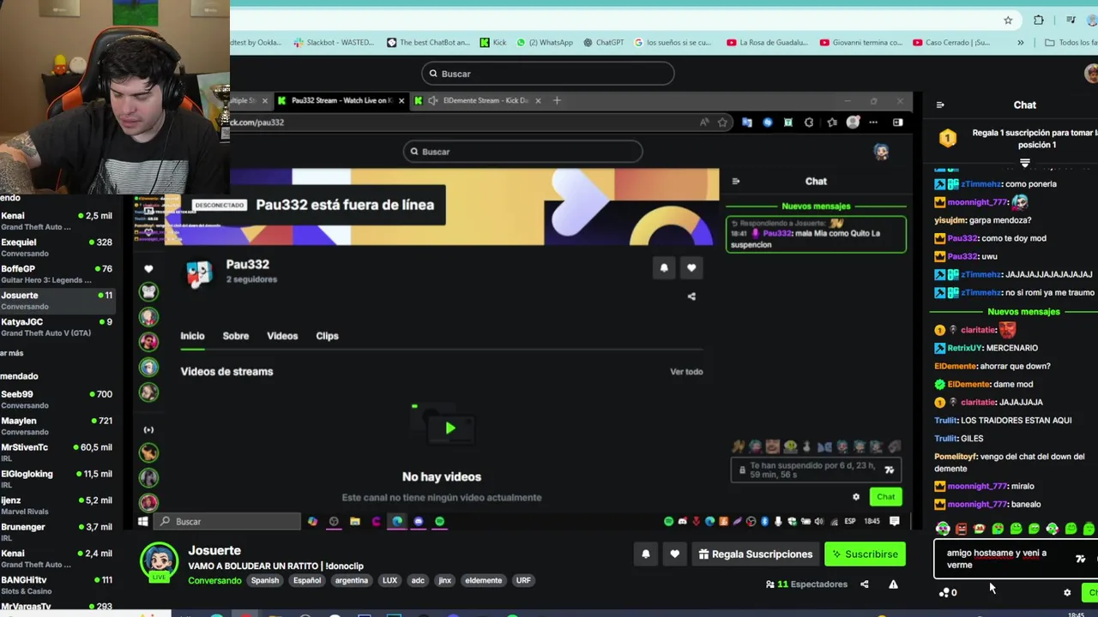Image resolution: width=1098 pixels, height=617 pixels.
Task: Click Suscribirse button
Action: point(864,554)
